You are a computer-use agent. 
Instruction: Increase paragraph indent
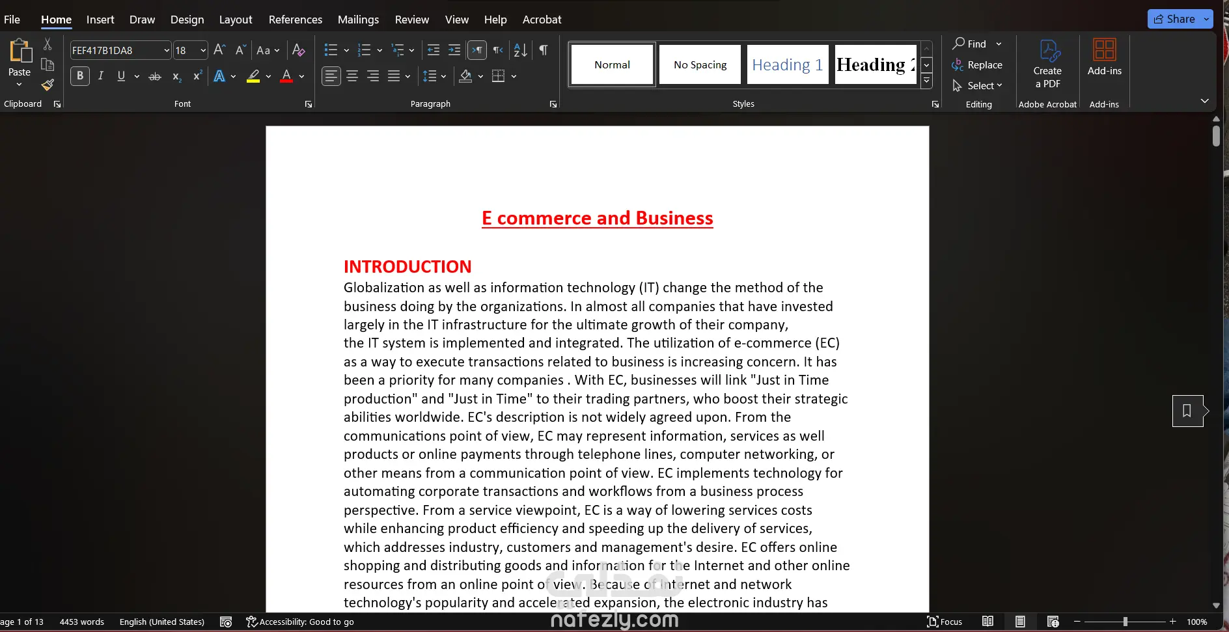[x=454, y=50]
